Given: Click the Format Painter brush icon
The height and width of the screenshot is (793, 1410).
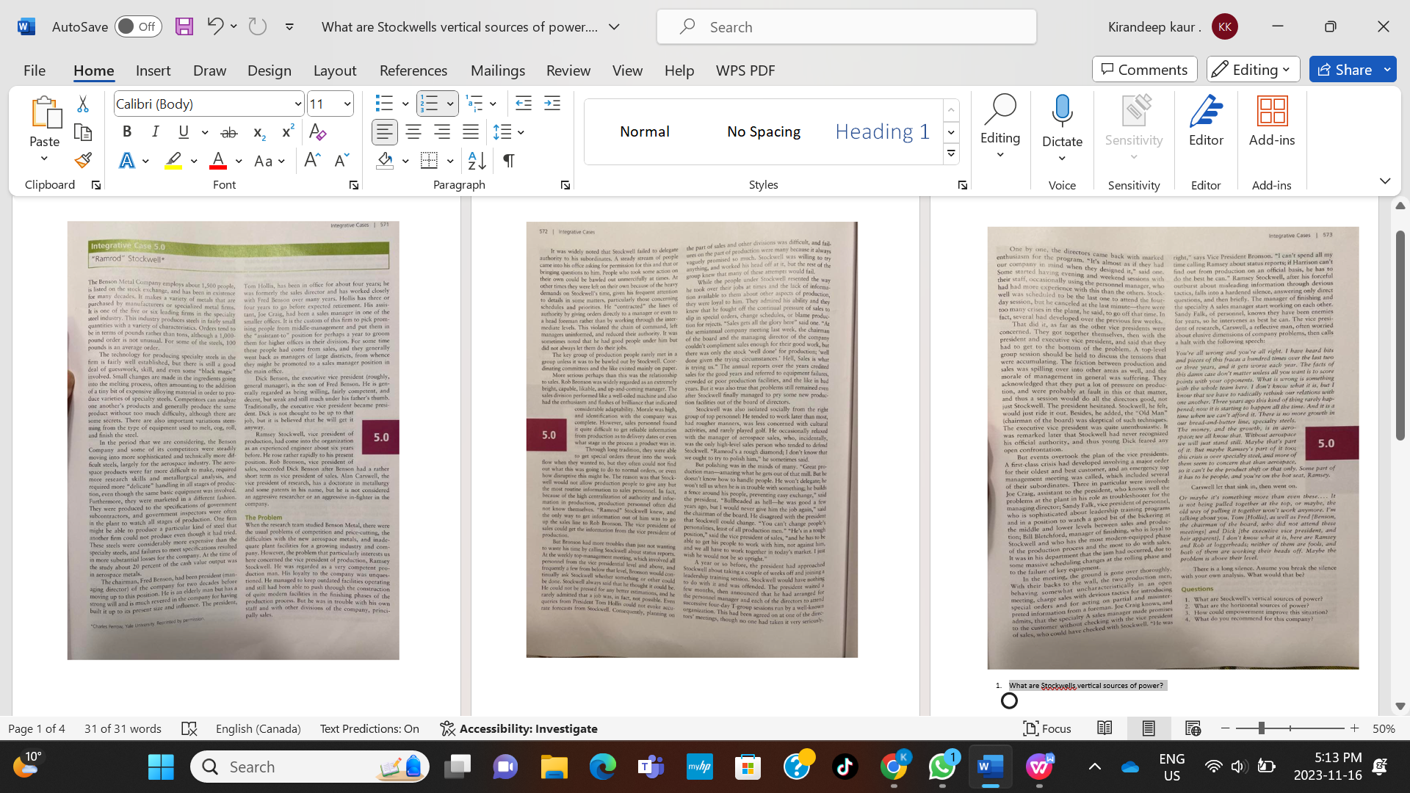Looking at the screenshot, I should click(x=83, y=160).
